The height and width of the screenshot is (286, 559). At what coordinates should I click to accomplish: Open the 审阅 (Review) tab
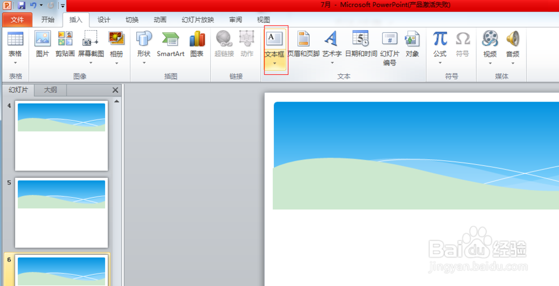click(x=235, y=20)
